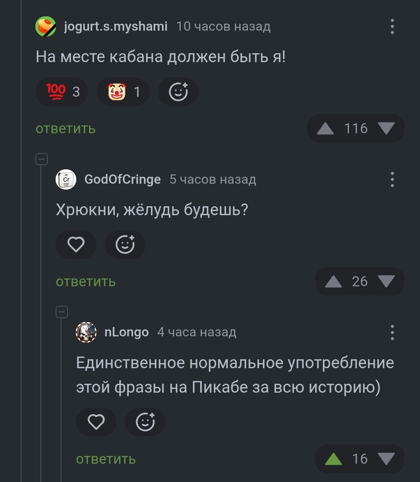Toggle the 100 emoji reaction
The height and width of the screenshot is (482, 420).
coord(62,92)
